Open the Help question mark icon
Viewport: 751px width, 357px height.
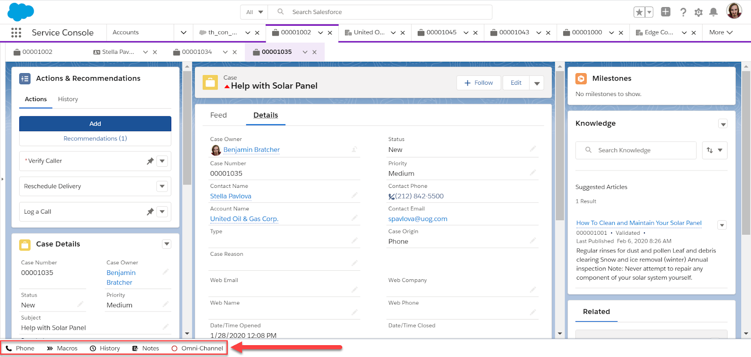tap(683, 12)
